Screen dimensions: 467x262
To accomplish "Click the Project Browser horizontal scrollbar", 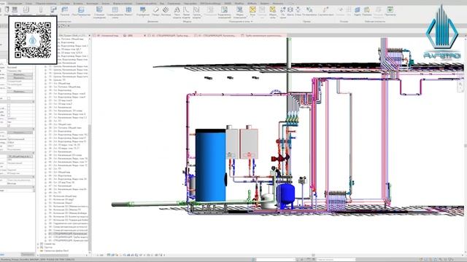I will tap(54, 255).
